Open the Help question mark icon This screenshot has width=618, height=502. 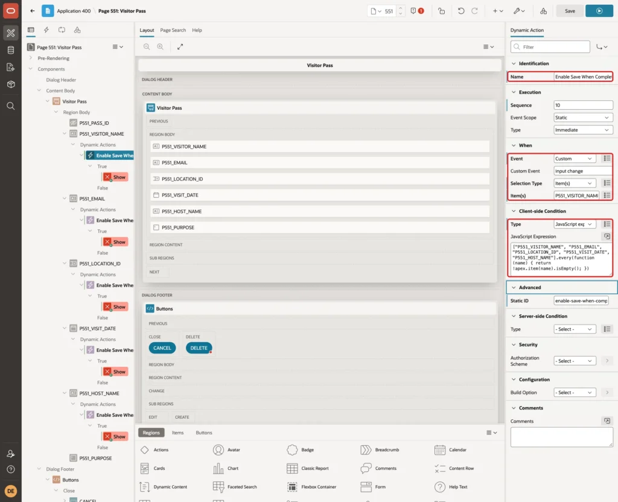click(x=11, y=469)
